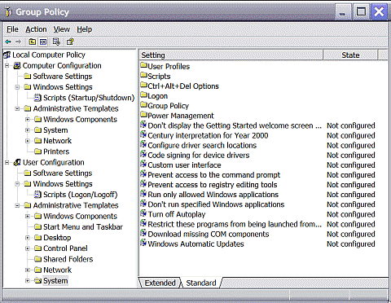Click the Start Menu and Taskbar folder icon
The image size is (391, 303).
point(38,226)
